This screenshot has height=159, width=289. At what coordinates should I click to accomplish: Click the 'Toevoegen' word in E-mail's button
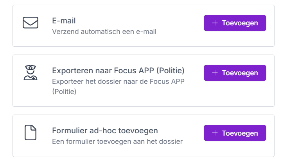(x=240, y=23)
